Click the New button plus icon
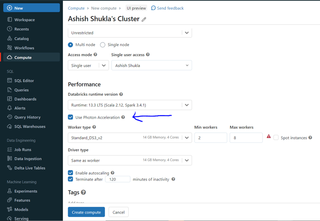The height and width of the screenshot is (221, 320). pos(9,8)
